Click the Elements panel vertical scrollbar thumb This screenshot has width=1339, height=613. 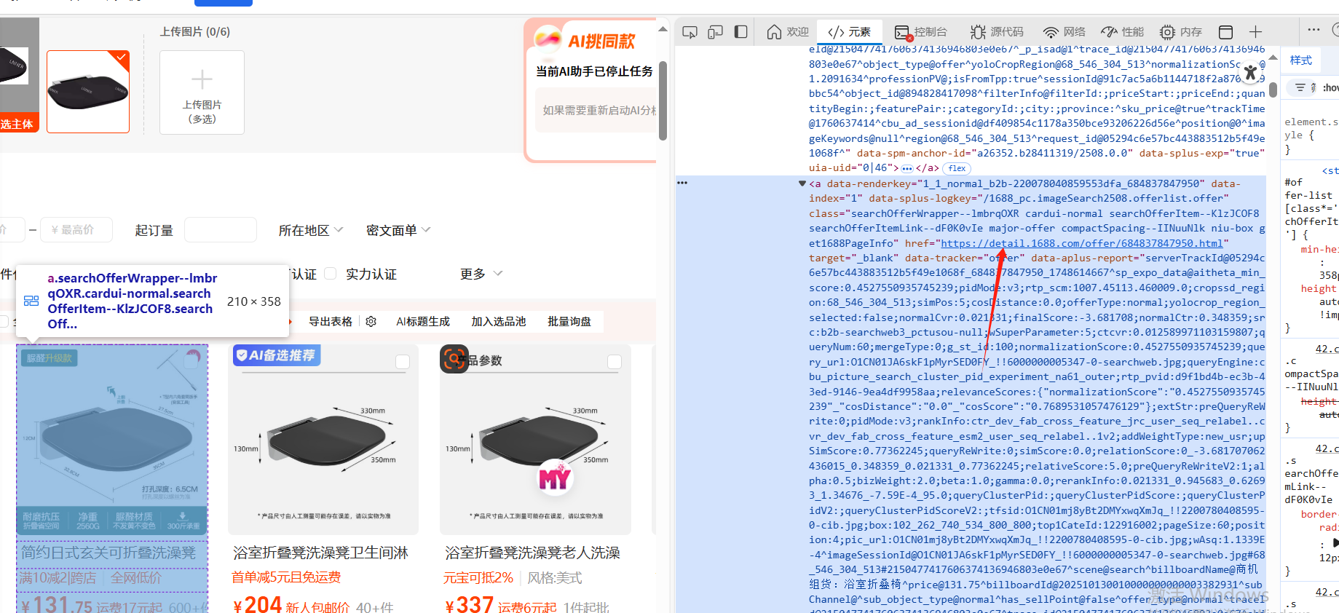tap(1273, 90)
